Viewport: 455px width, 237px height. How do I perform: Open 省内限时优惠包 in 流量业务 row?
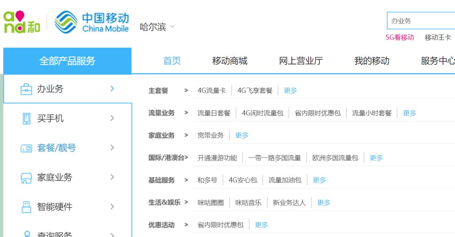click(x=318, y=113)
